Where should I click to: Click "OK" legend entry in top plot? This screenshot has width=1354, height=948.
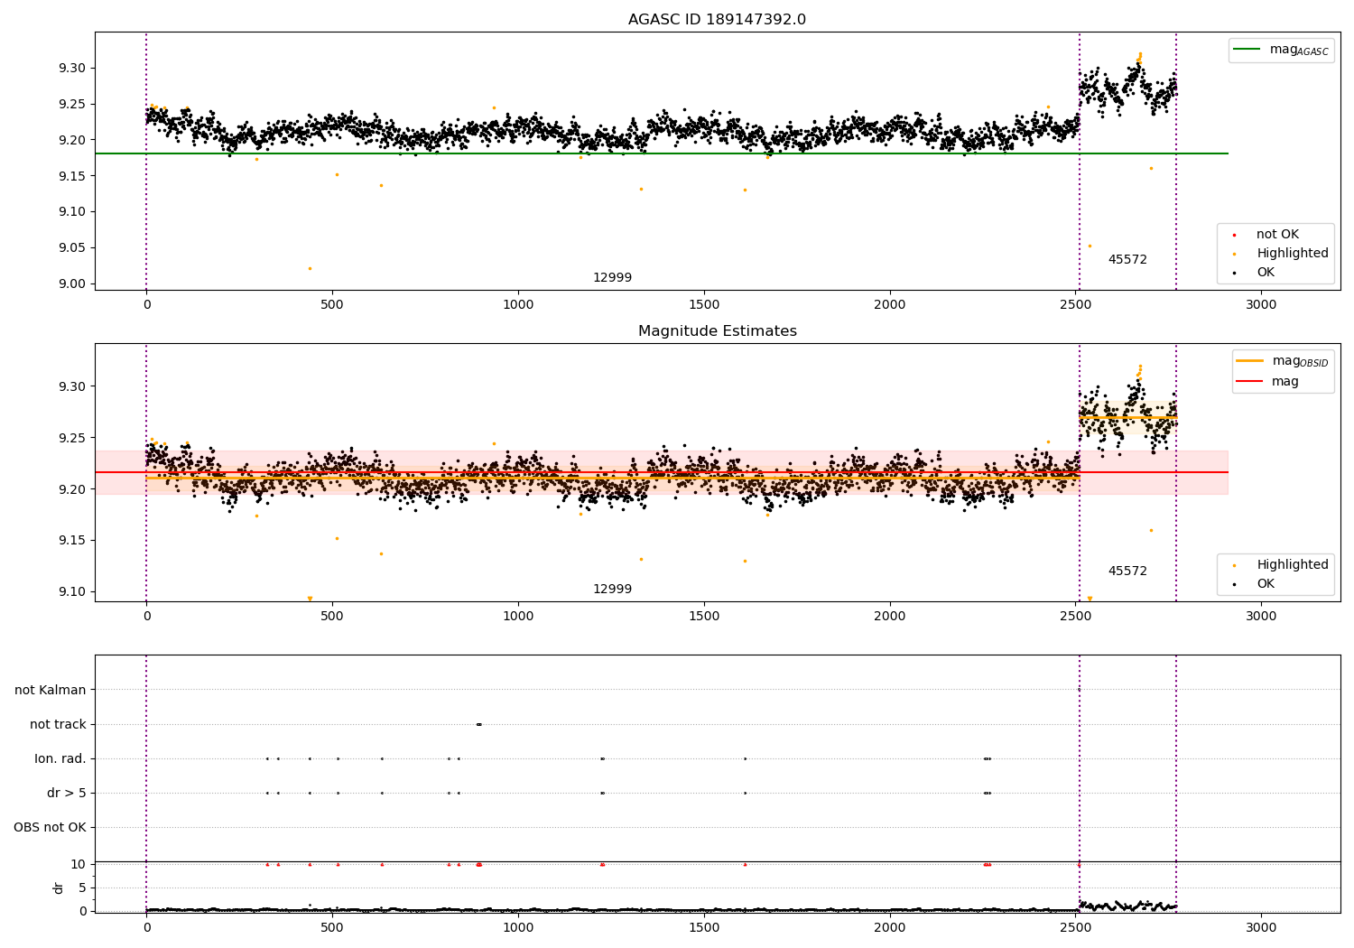(x=1266, y=273)
